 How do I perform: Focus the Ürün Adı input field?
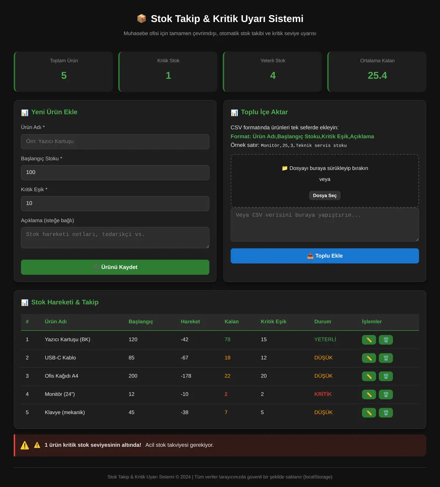115,142
